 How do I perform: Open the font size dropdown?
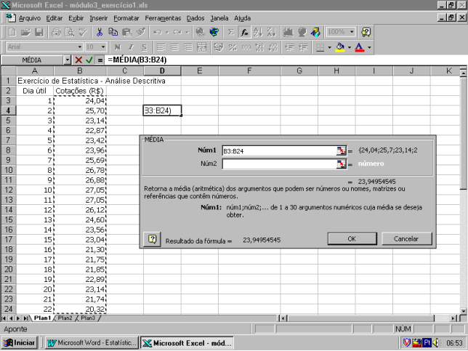click(x=102, y=47)
